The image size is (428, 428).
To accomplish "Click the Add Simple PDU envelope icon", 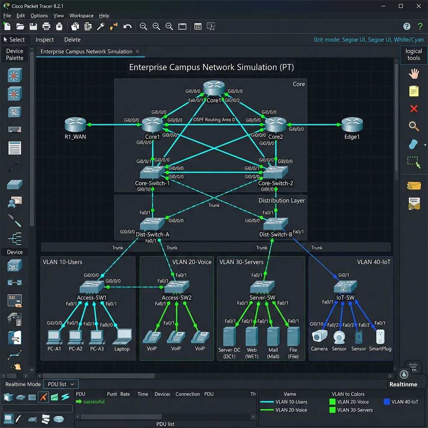I will [414, 186].
